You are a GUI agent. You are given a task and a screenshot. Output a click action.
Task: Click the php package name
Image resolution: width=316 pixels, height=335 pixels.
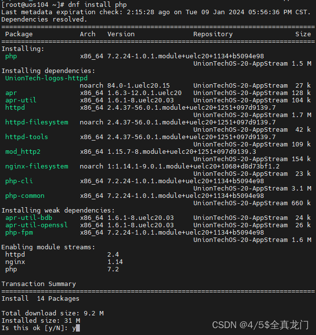point(11,56)
